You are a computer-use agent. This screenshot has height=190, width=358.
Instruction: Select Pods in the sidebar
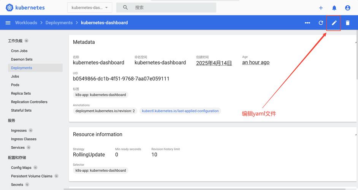coord(15,85)
